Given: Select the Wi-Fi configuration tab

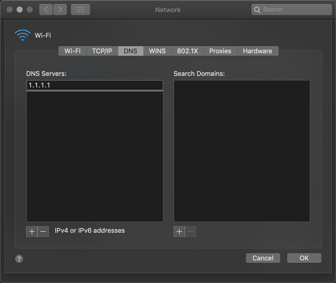Looking at the screenshot, I should (72, 51).
